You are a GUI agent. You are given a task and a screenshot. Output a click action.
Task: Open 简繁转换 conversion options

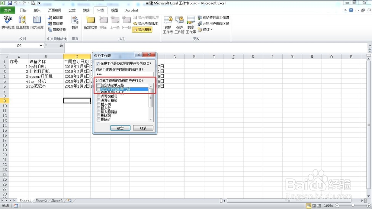coord(57,29)
